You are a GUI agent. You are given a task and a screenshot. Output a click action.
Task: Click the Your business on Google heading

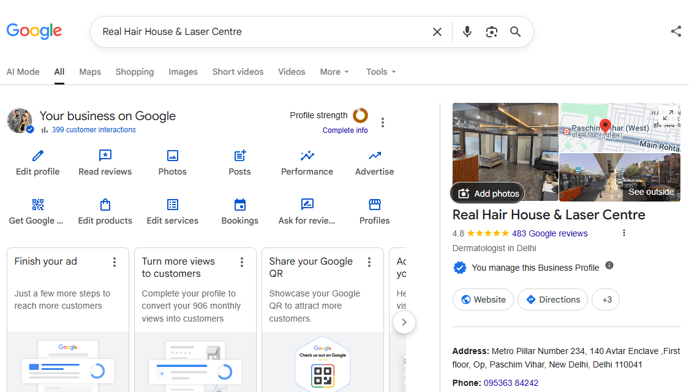pyautogui.click(x=108, y=116)
